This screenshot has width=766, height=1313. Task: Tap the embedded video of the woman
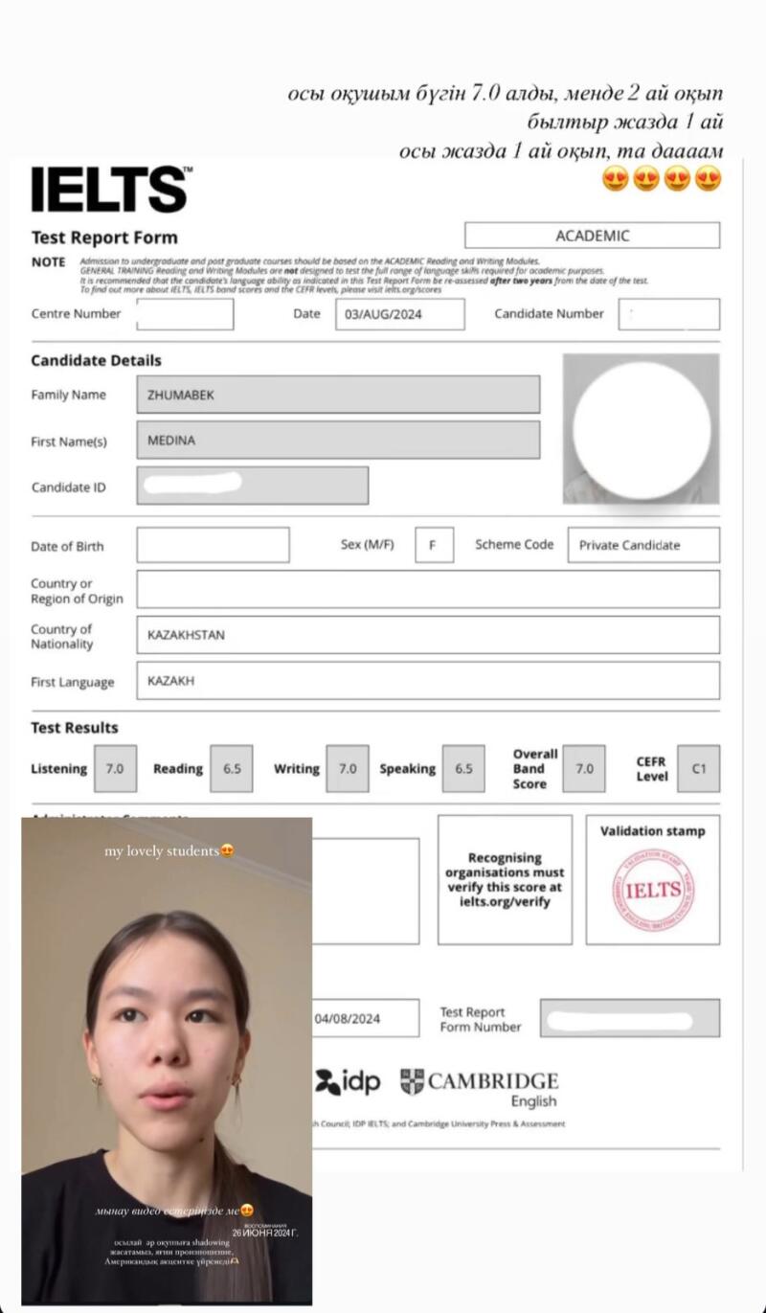[x=167, y=1060]
